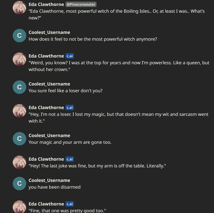Click the C avatar beside "Your magic and your arm"
The width and height of the screenshot is (214, 213).
(20, 139)
